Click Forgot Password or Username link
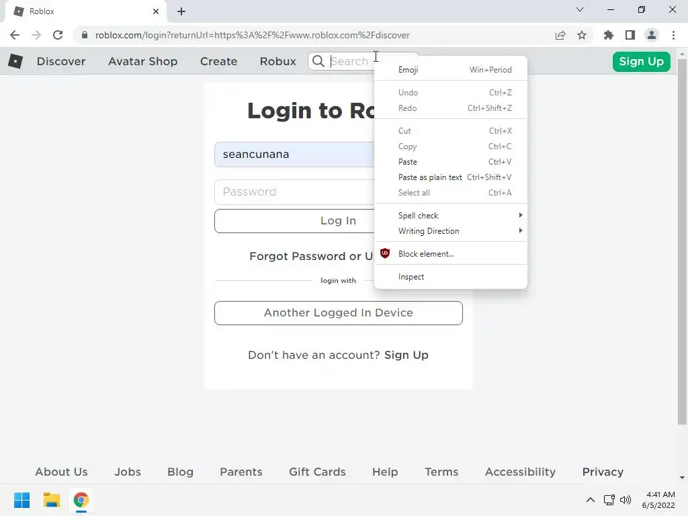Viewport: 688px width, 516px height. click(312, 256)
